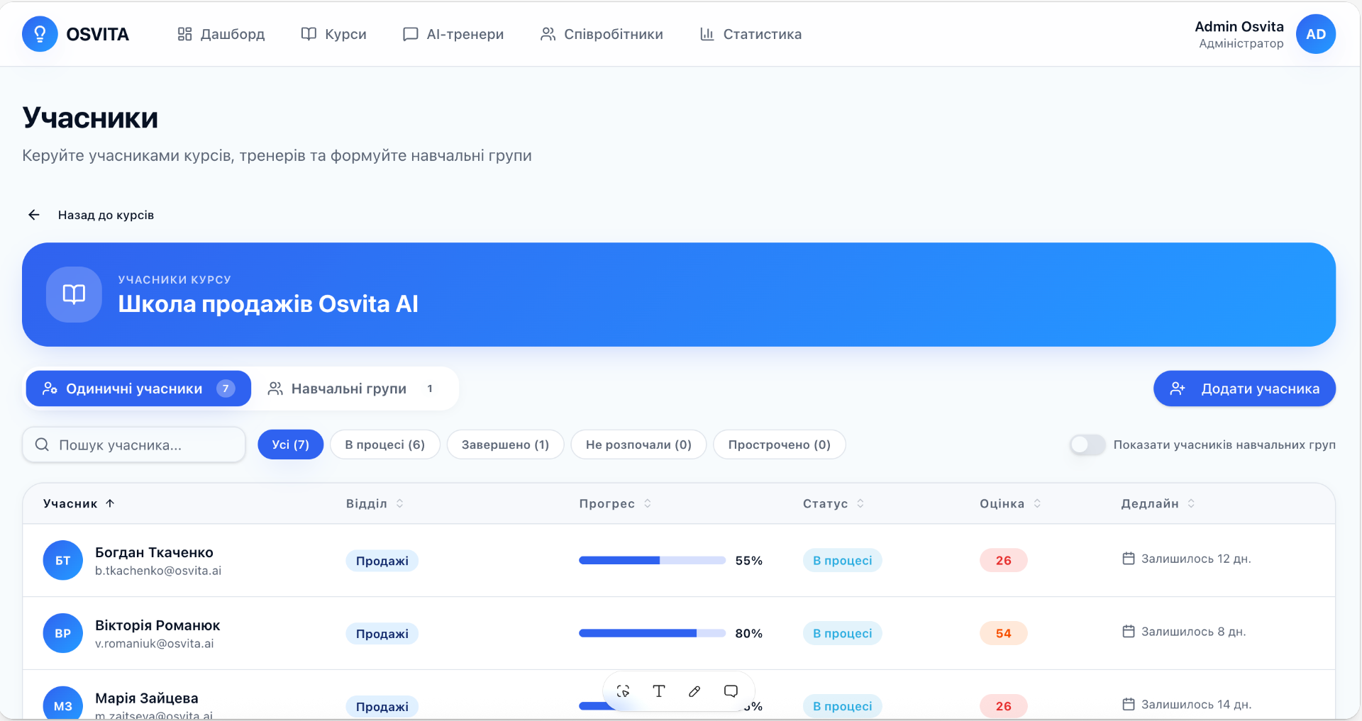The height and width of the screenshot is (721, 1362).
Task: Open Співробітники page
Action: pos(602,34)
